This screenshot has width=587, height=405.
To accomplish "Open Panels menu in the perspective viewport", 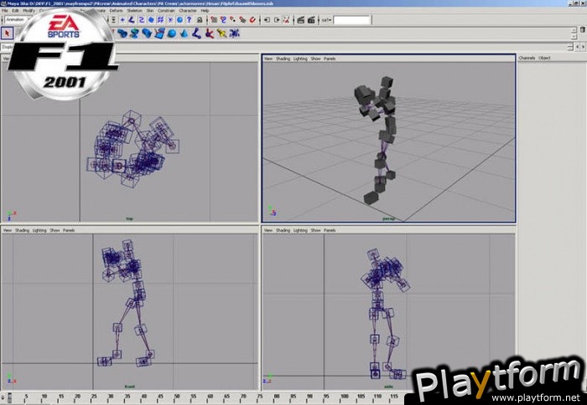I will point(330,59).
